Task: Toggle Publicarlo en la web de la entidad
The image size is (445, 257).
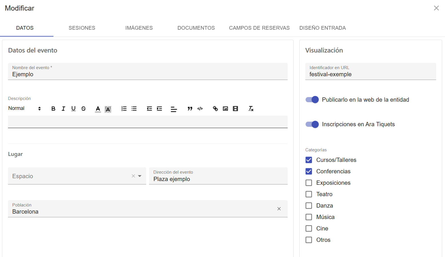Action: pos(312,100)
